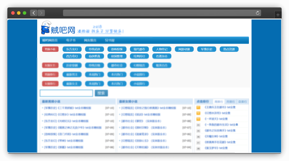Viewport: 289px width, 161px height.
Task: Switch to the 总排行 tab
Action: tap(242, 102)
